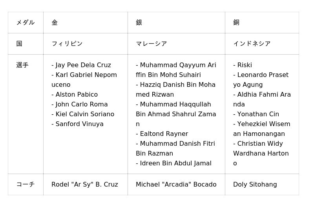Select coach Michael "Arcadia" Bocado
Screen dimensions: 314x207
point(176,185)
